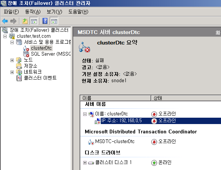Click the 클러스터 이벤트 events icon
The height and width of the screenshot is (170, 221).
coord(19,78)
